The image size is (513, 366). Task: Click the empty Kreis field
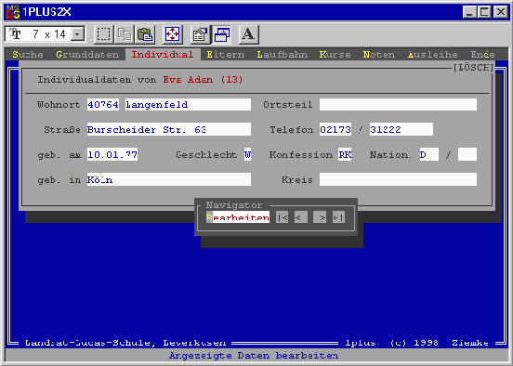[398, 179]
